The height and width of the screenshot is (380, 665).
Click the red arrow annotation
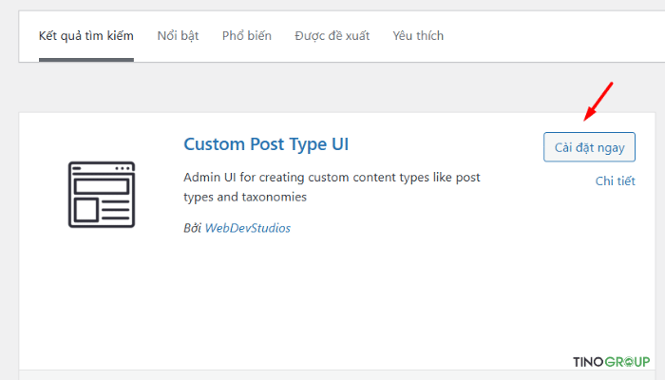598,102
